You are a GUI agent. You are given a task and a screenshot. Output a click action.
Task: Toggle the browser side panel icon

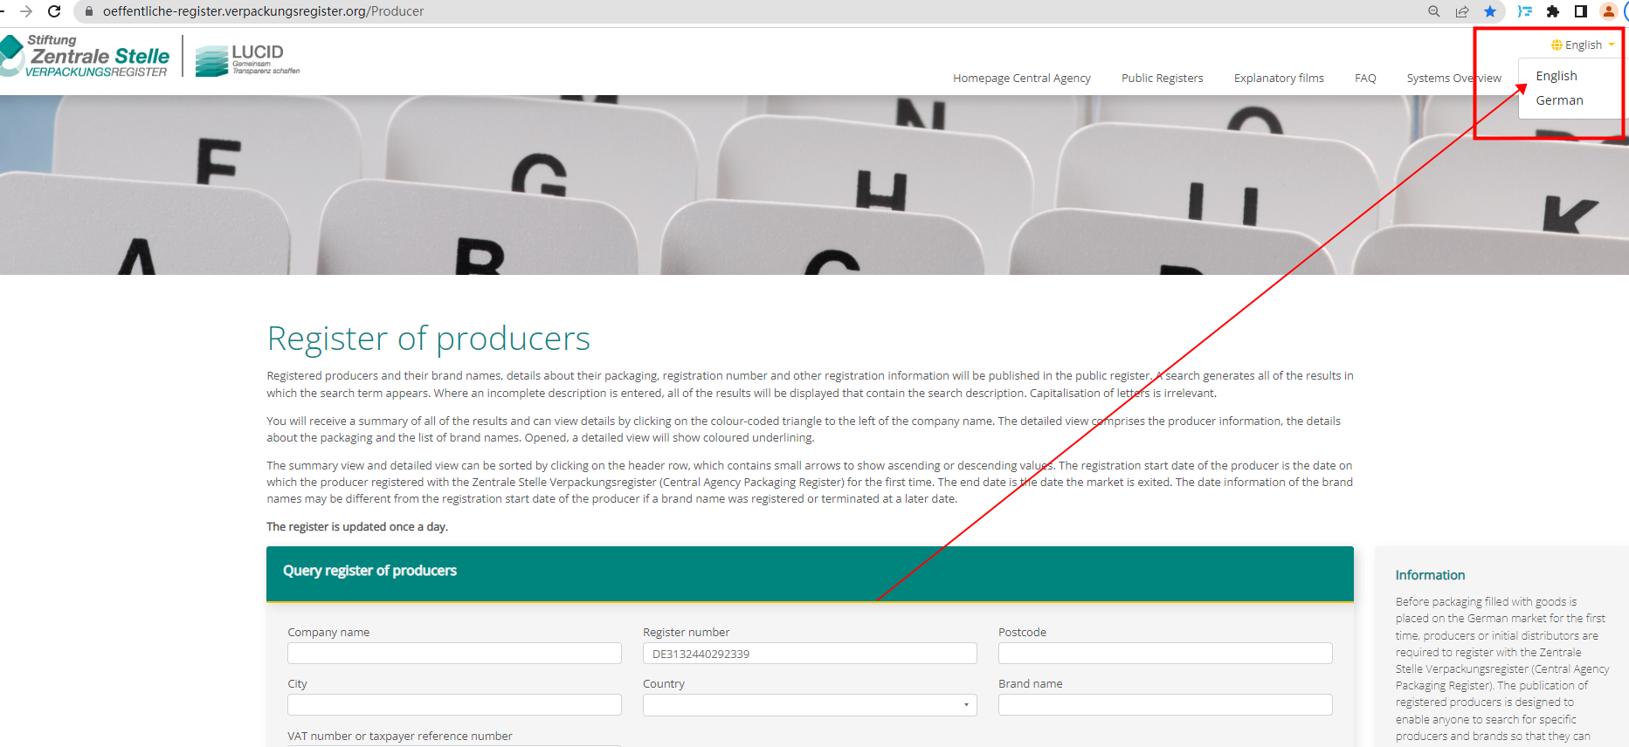point(1580,11)
